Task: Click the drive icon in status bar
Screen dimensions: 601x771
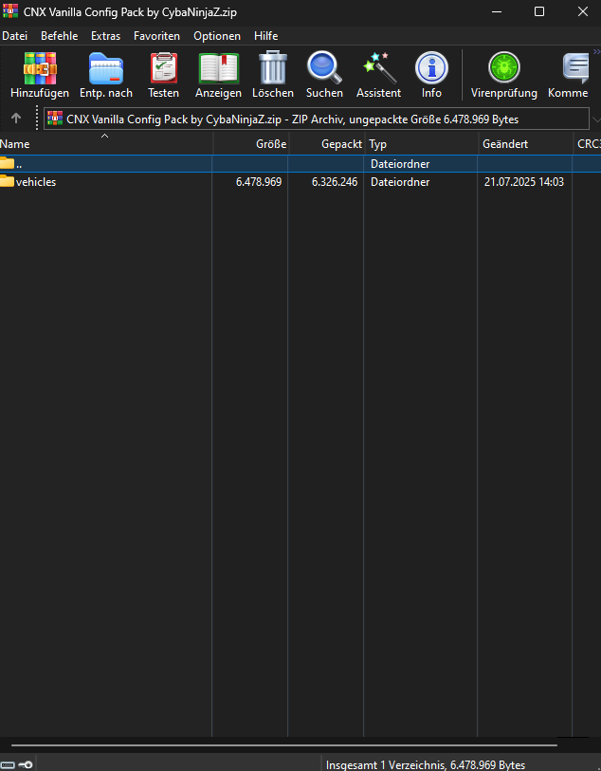Action: tap(8, 764)
